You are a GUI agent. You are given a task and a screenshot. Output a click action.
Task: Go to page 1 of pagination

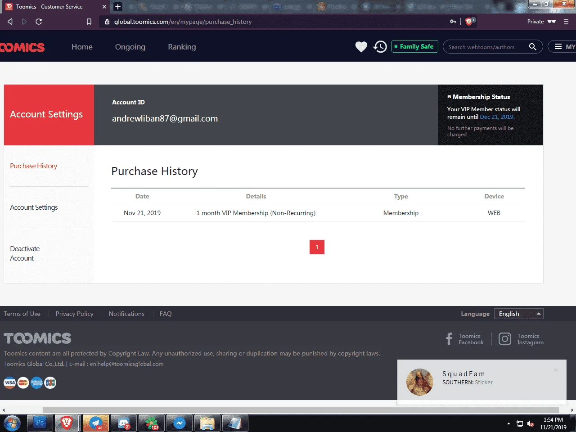(317, 247)
